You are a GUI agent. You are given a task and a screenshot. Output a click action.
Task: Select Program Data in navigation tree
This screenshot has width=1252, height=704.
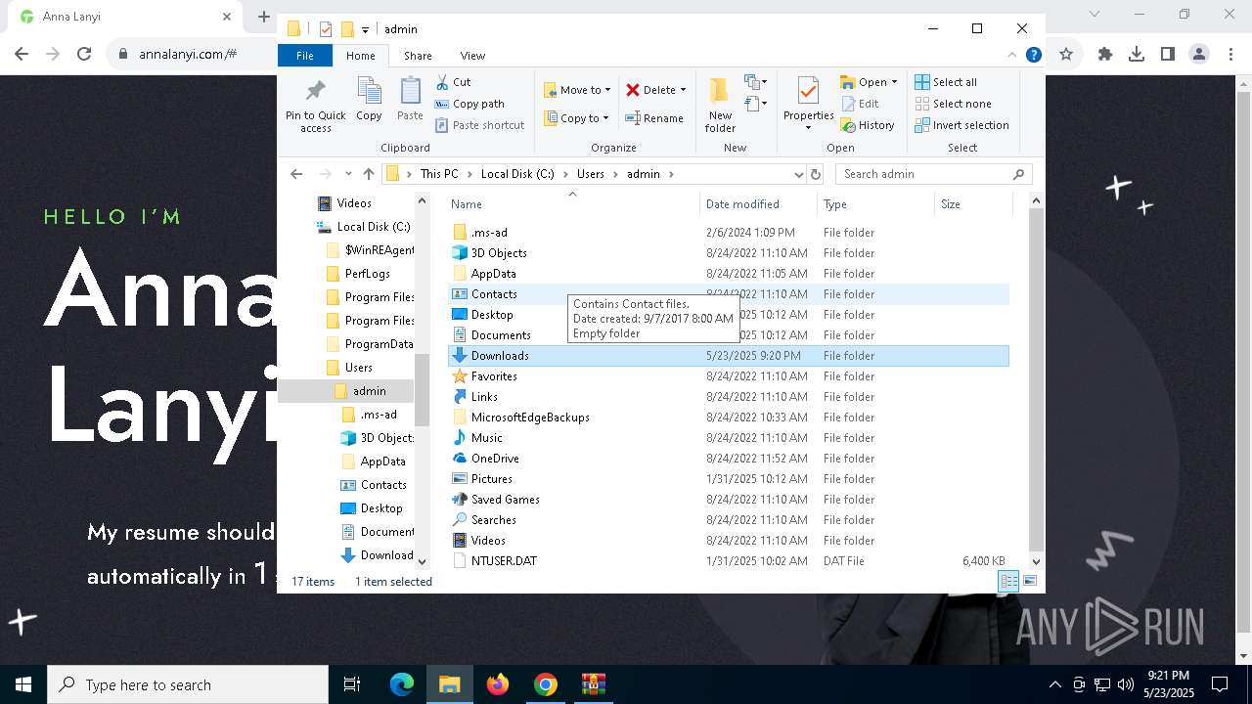tap(379, 344)
